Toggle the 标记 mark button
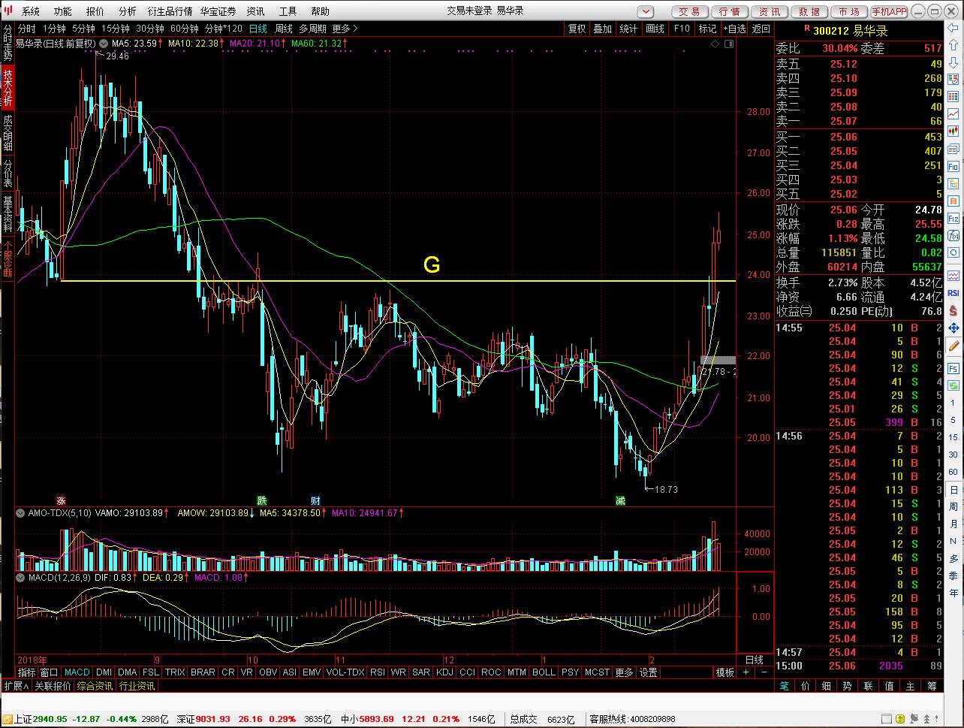Screen dimensions: 964x728 tap(708, 29)
